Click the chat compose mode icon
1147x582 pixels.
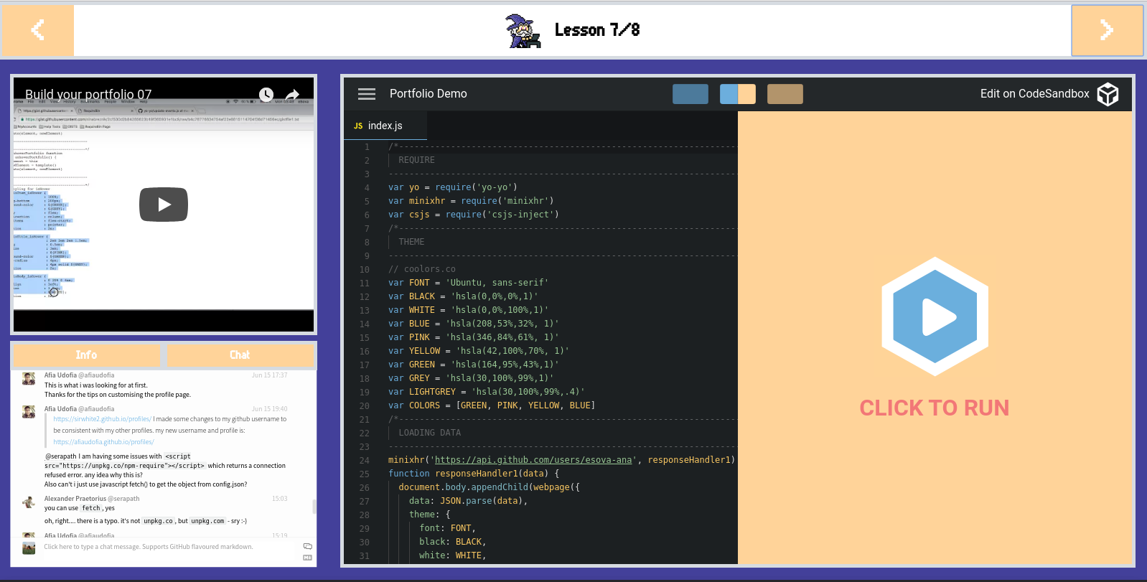[308, 546]
